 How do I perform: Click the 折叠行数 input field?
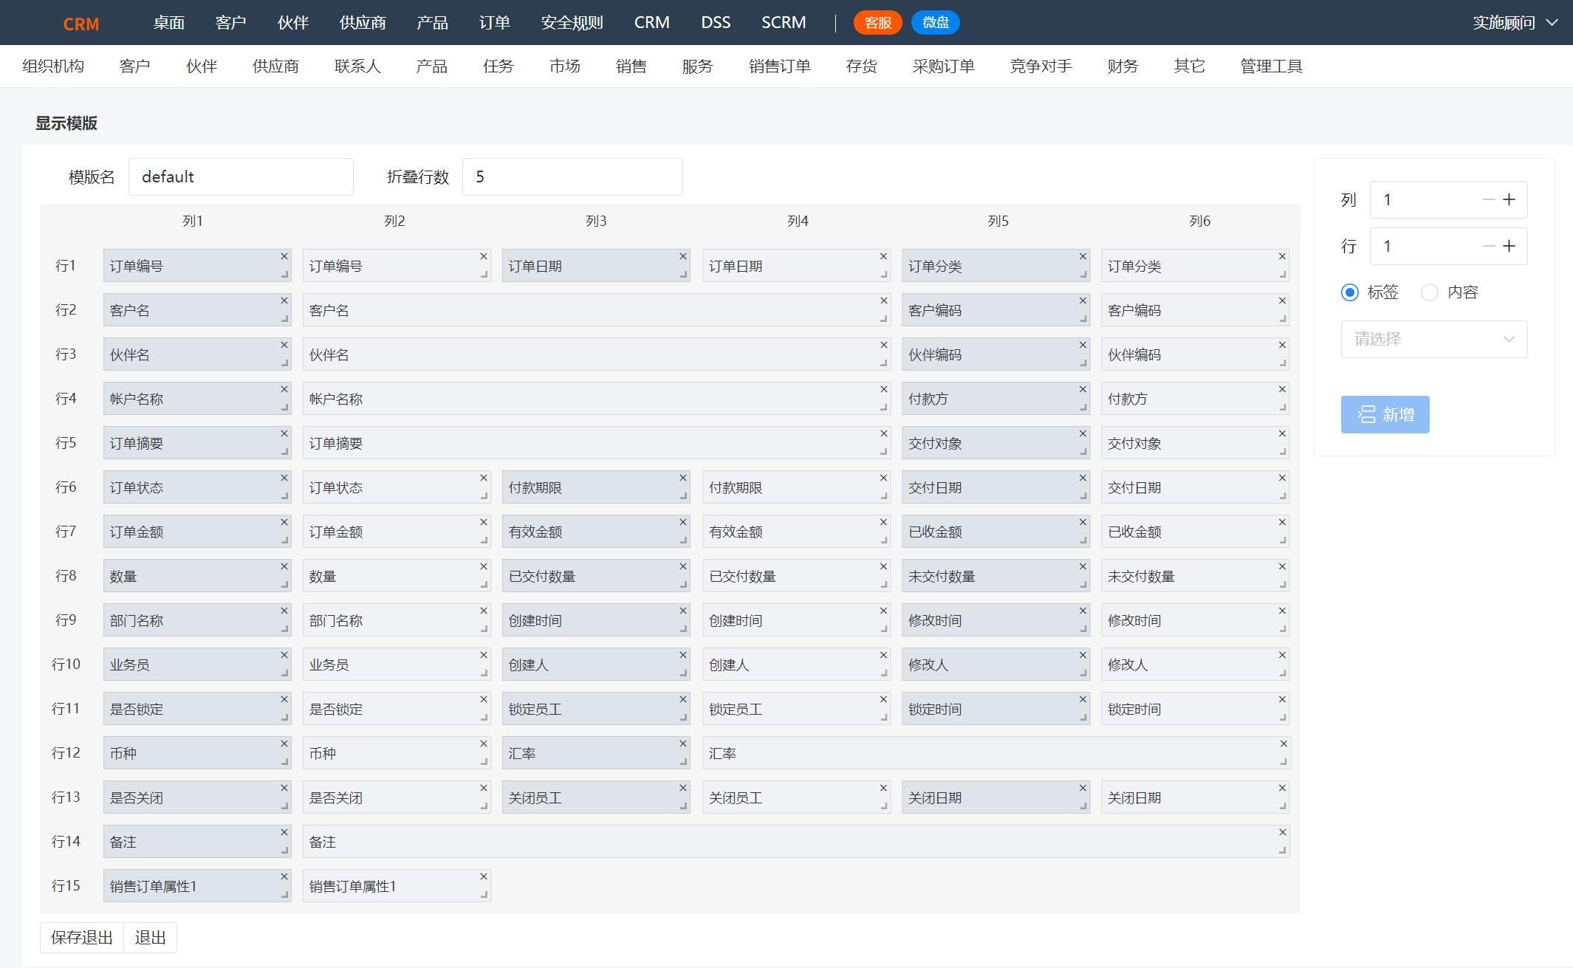tap(572, 177)
